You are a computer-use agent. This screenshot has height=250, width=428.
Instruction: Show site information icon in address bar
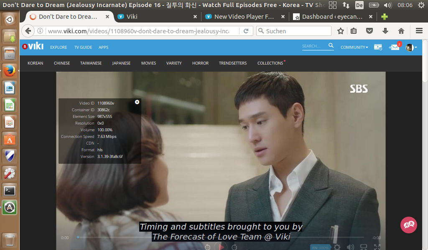coord(40,31)
